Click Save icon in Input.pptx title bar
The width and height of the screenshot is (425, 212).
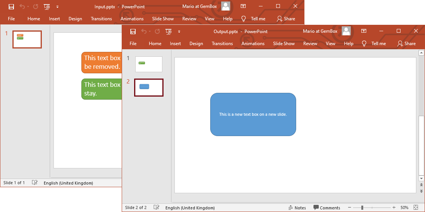click(11, 7)
